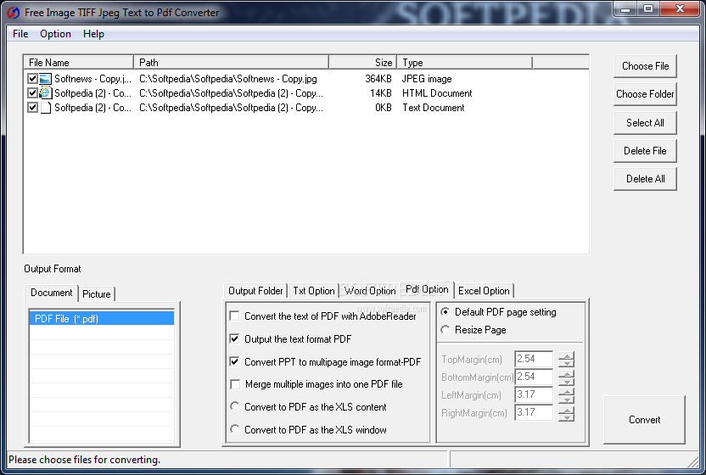Click the Select All button
706x475 pixels.
click(x=645, y=123)
